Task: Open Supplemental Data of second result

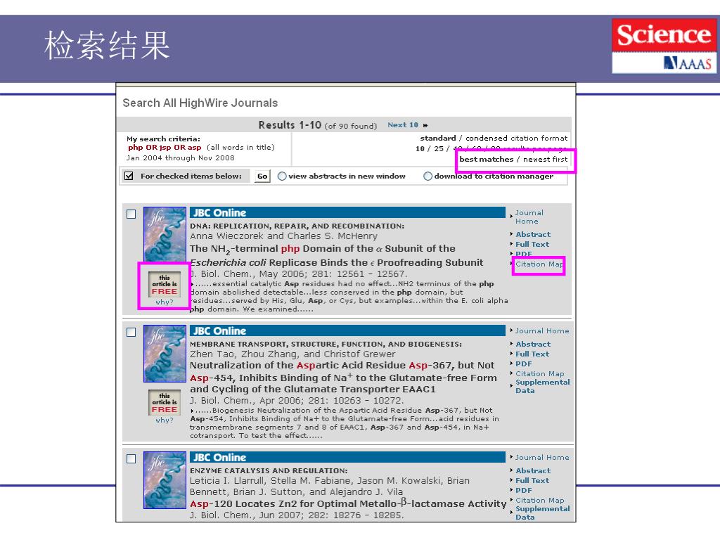Action: [542, 386]
